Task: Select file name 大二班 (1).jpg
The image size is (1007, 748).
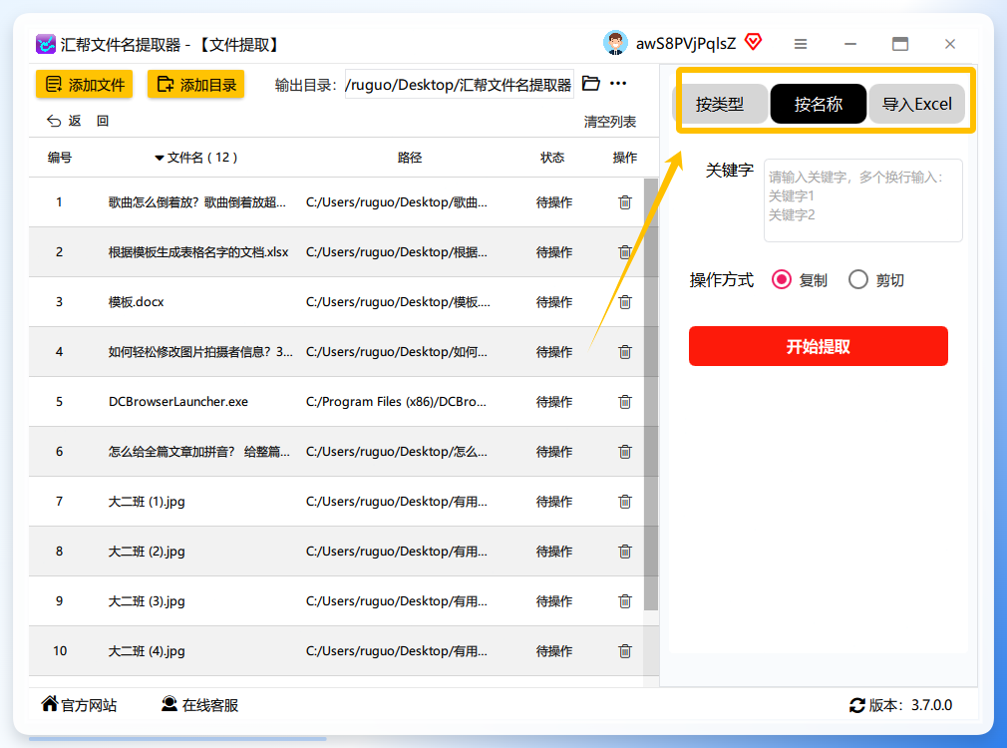Action: coord(147,502)
